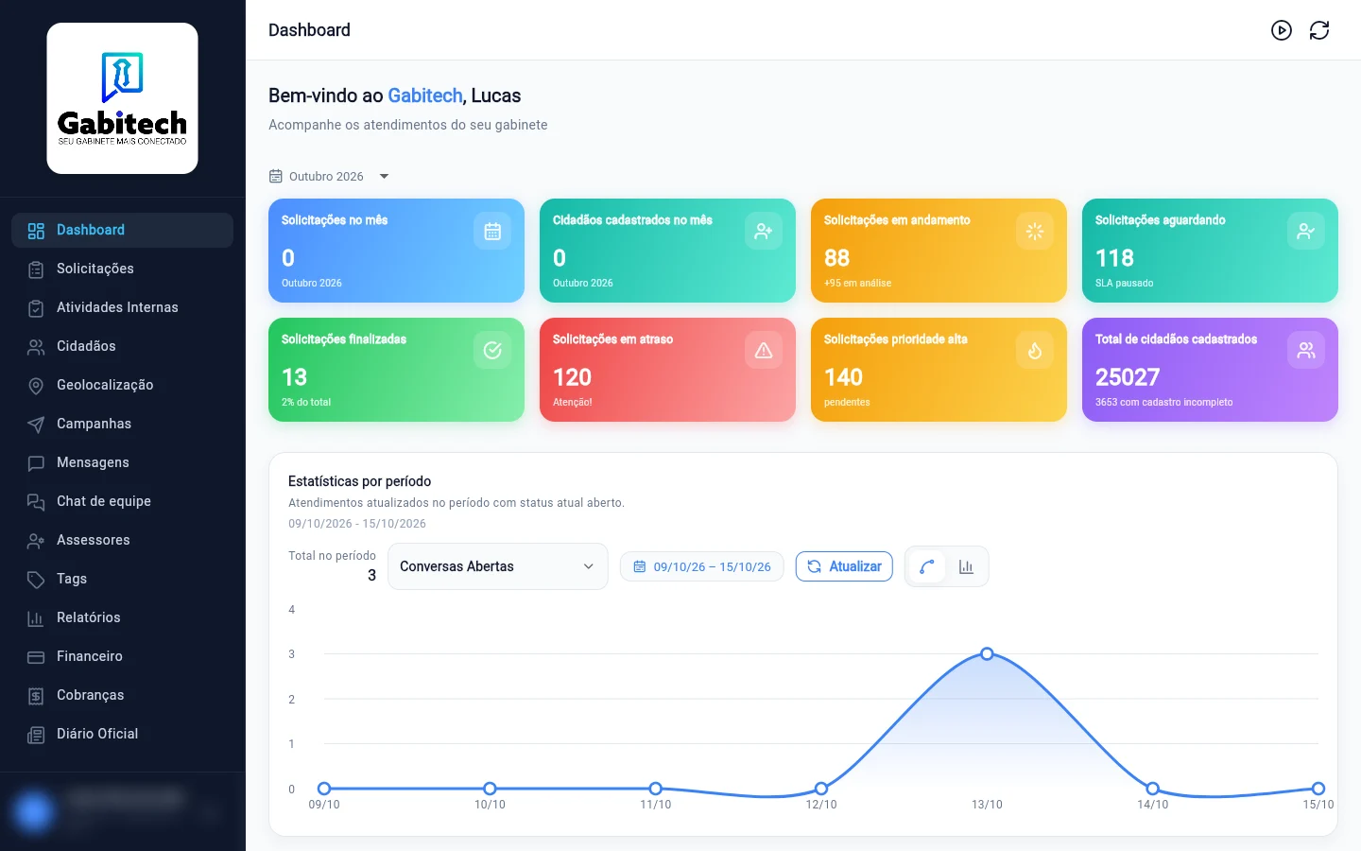Click warning triangle icon on Solicitações em atraso card
Screen dimensions: 1361x851
(x=764, y=350)
